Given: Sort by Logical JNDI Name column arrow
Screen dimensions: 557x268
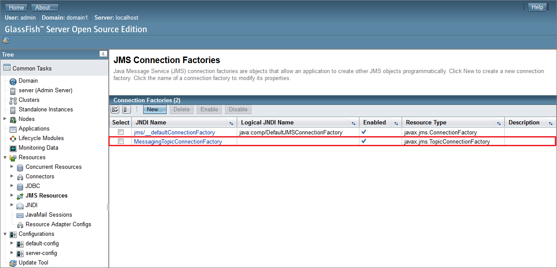Looking at the screenshot, I should click(353, 123).
